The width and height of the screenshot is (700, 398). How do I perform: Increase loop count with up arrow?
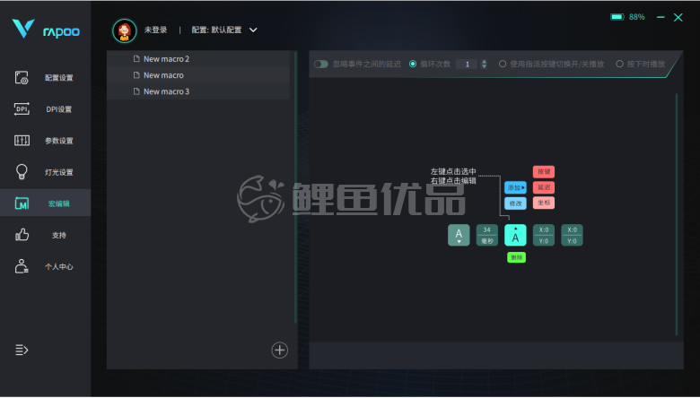point(484,62)
